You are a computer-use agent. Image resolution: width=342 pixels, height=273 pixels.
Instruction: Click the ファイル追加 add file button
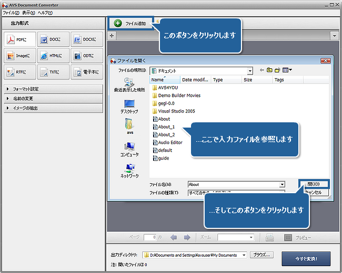click(x=131, y=24)
